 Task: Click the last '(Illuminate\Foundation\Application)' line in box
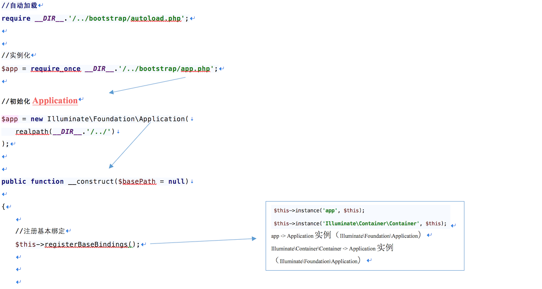(318, 261)
